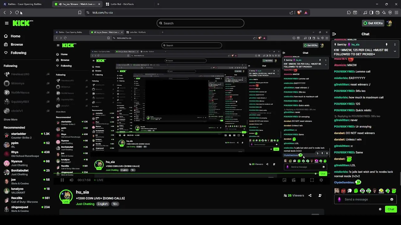Viewport: 401px width, 225px height.
Task: Open a new browser tab
Action: 158,4
